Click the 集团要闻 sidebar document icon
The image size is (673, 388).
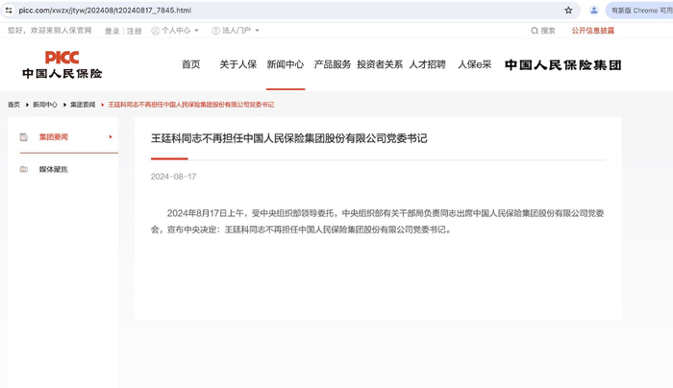[24, 137]
